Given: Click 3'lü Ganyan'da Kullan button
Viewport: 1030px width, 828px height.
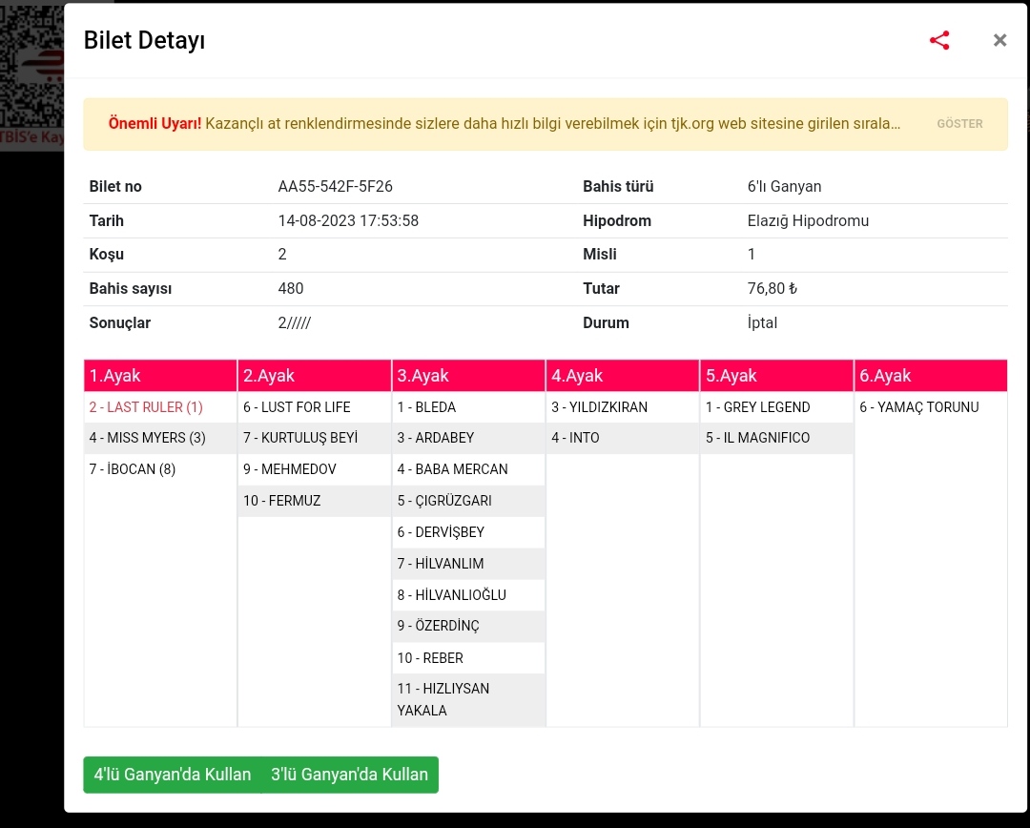Looking at the screenshot, I should tap(349, 775).
